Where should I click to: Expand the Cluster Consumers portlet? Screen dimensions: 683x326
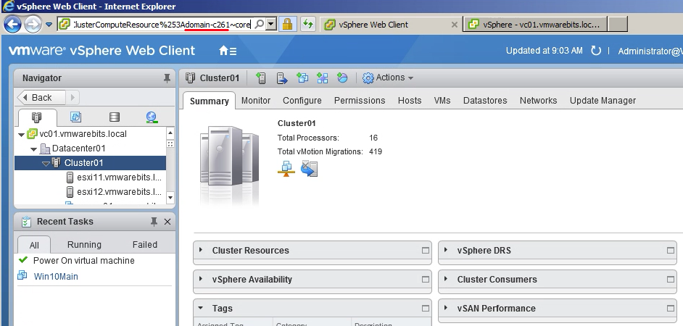[x=446, y=279]
